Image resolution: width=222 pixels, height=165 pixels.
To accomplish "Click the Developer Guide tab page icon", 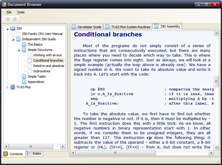I will click(x=74, y=27).
